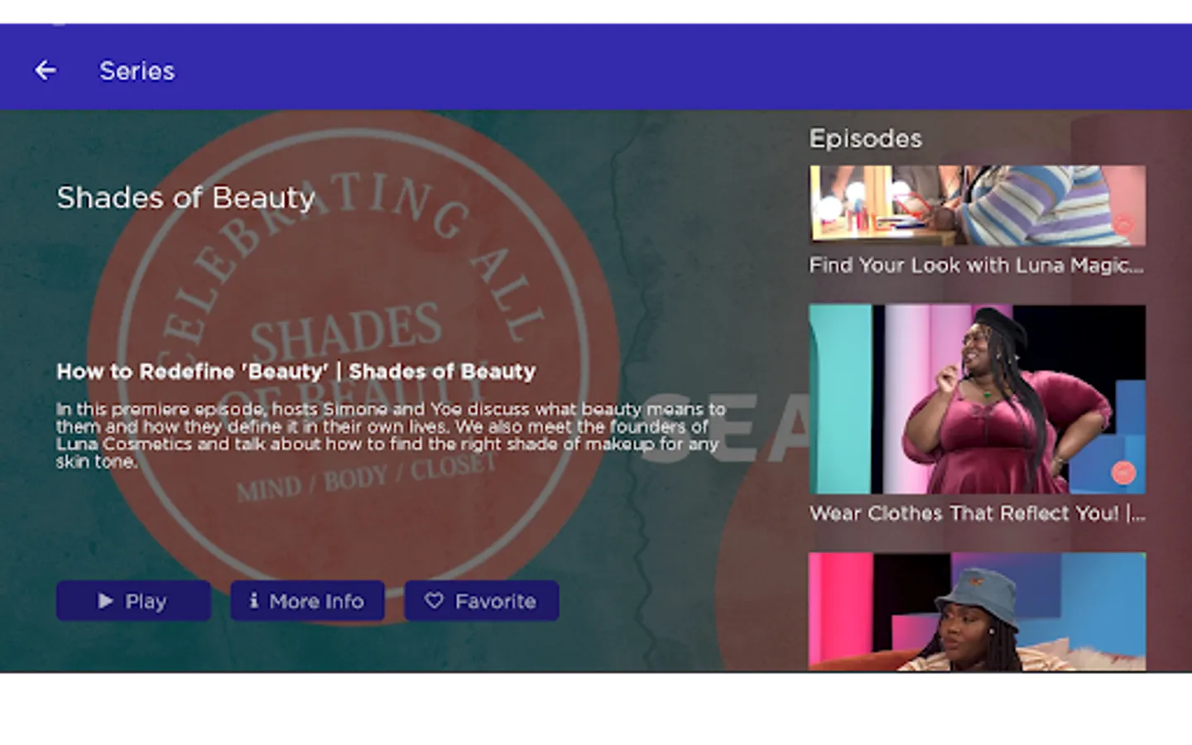This screenshot has height=745, width=1192.
Task: Click the Shades of Beauty series title
Action: (x=186, y=198)
